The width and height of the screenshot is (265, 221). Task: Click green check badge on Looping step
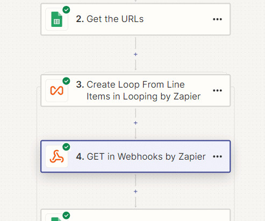click(x=66, y=81)
